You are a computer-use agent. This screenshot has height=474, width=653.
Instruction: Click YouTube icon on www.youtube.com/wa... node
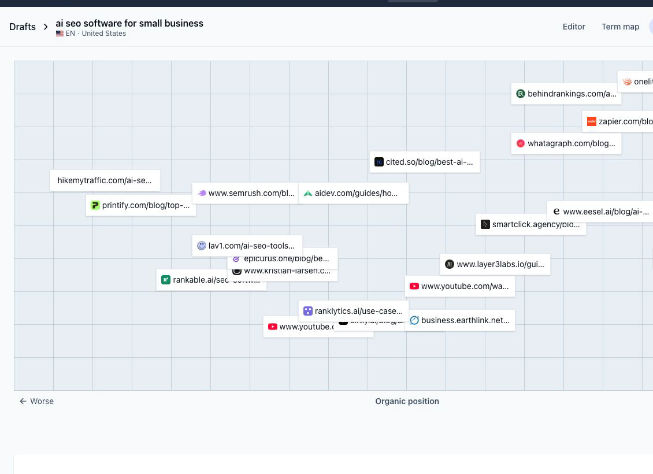pyautogui.click(x=414, y=286)
